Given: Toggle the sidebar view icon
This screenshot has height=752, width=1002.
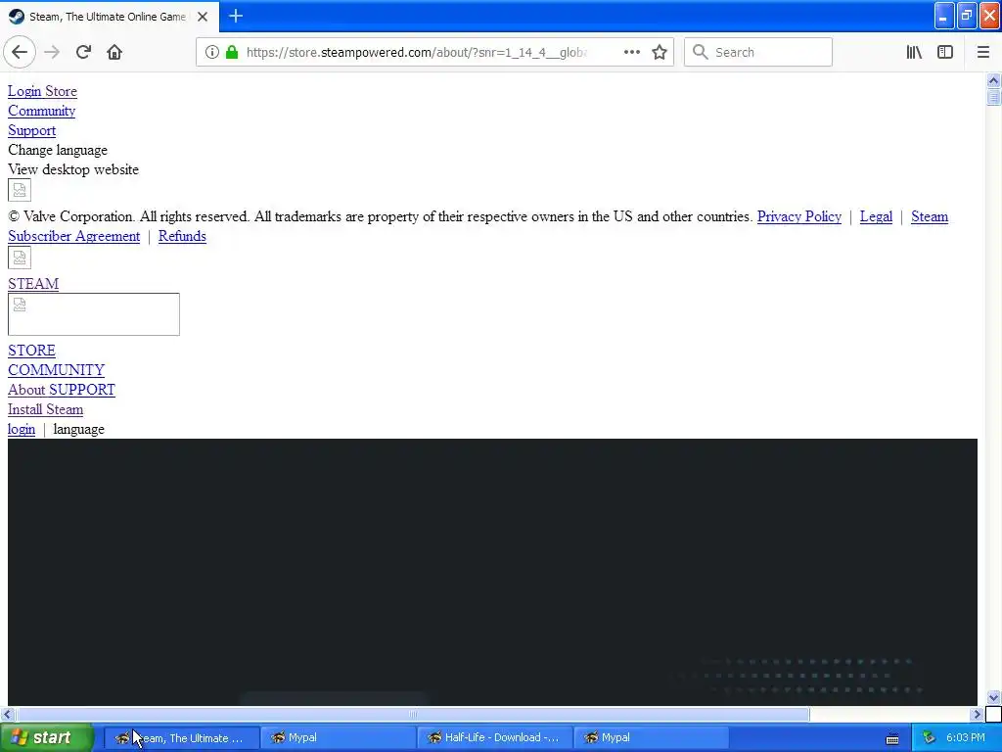Looking at the screenshot, I should (945, 52).
